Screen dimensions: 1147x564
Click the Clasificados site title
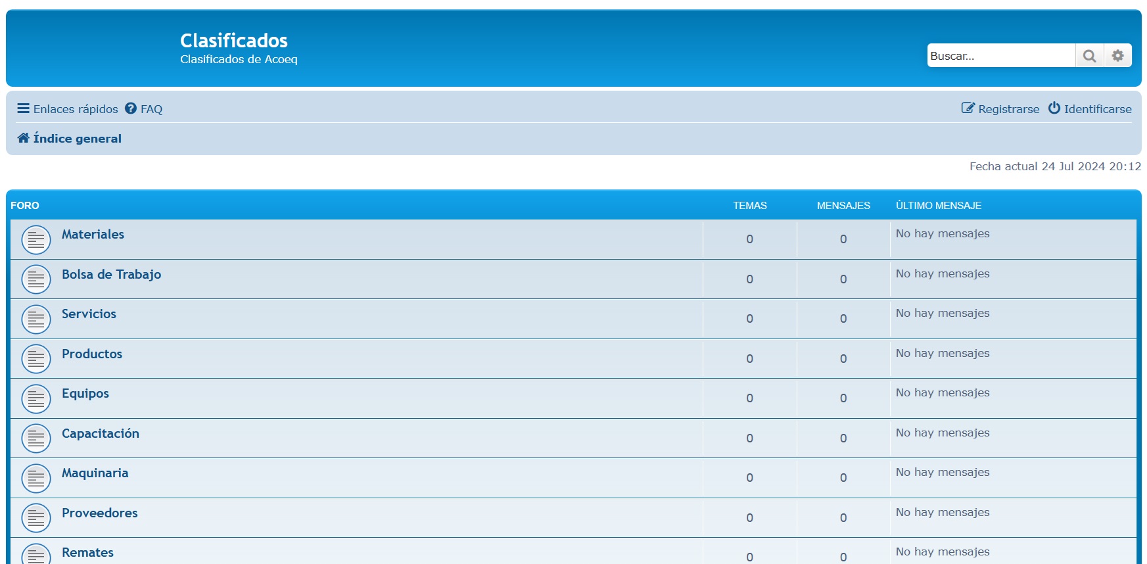pos(233,41)
